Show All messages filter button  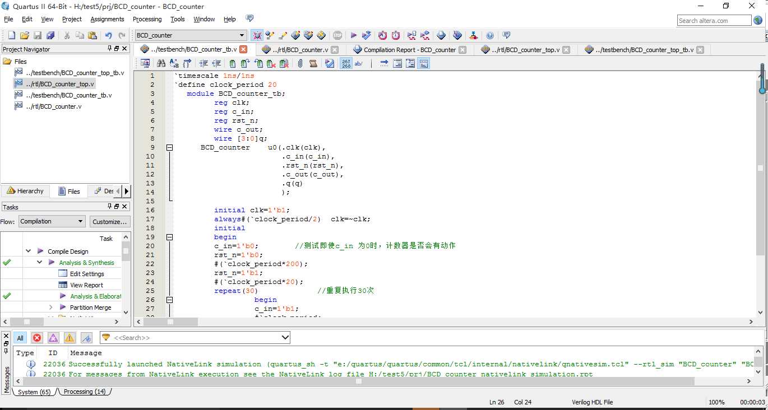click(20, 338)
